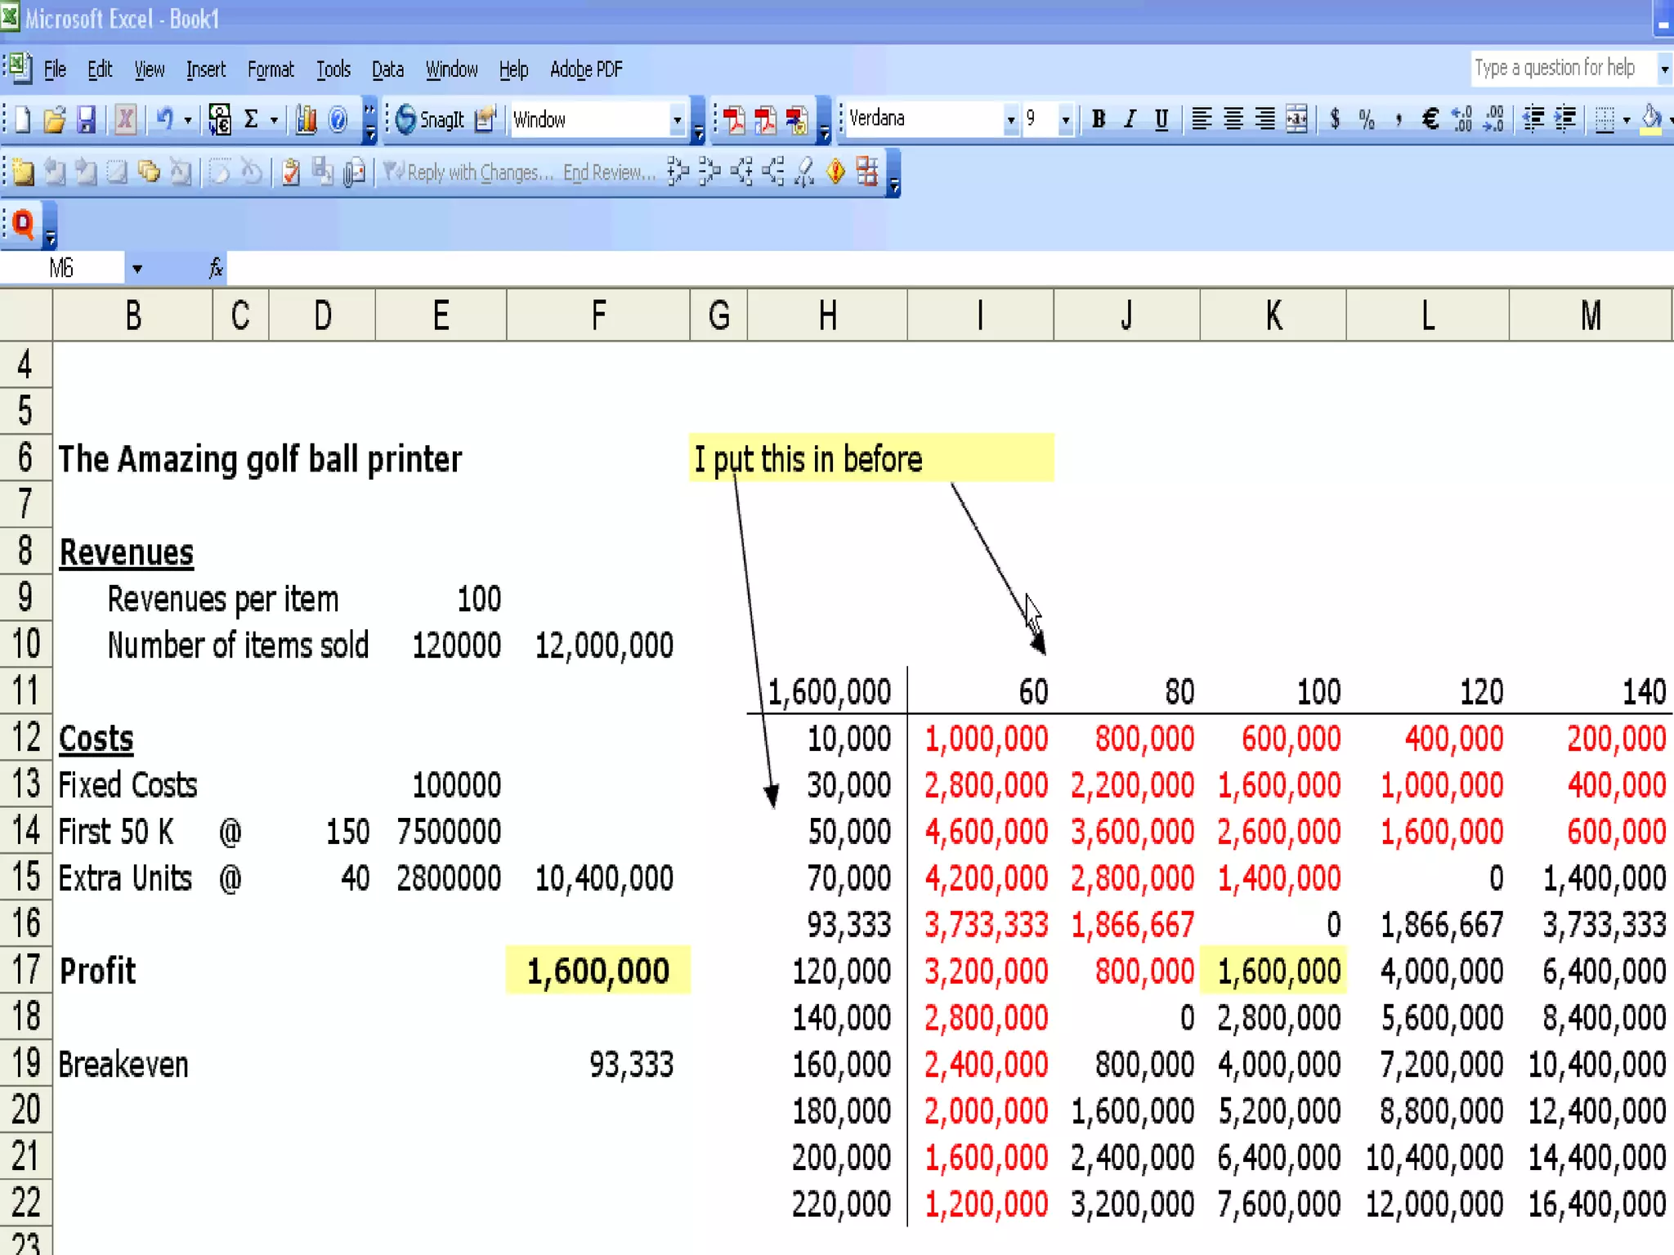Expand the SnagIt Window input dropdown
Screen dimensions: 1674x1255
(x=677, y=120)
